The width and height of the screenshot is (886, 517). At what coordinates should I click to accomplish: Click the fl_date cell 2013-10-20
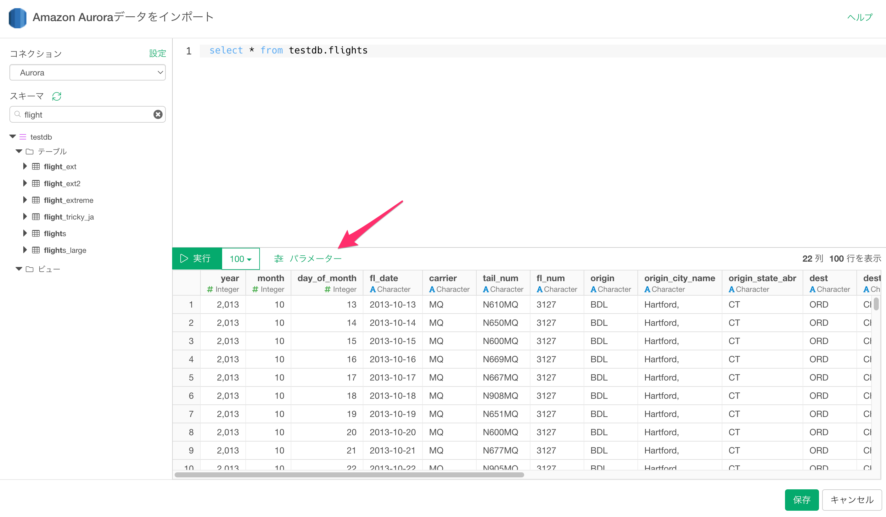[x=392, y=432]
